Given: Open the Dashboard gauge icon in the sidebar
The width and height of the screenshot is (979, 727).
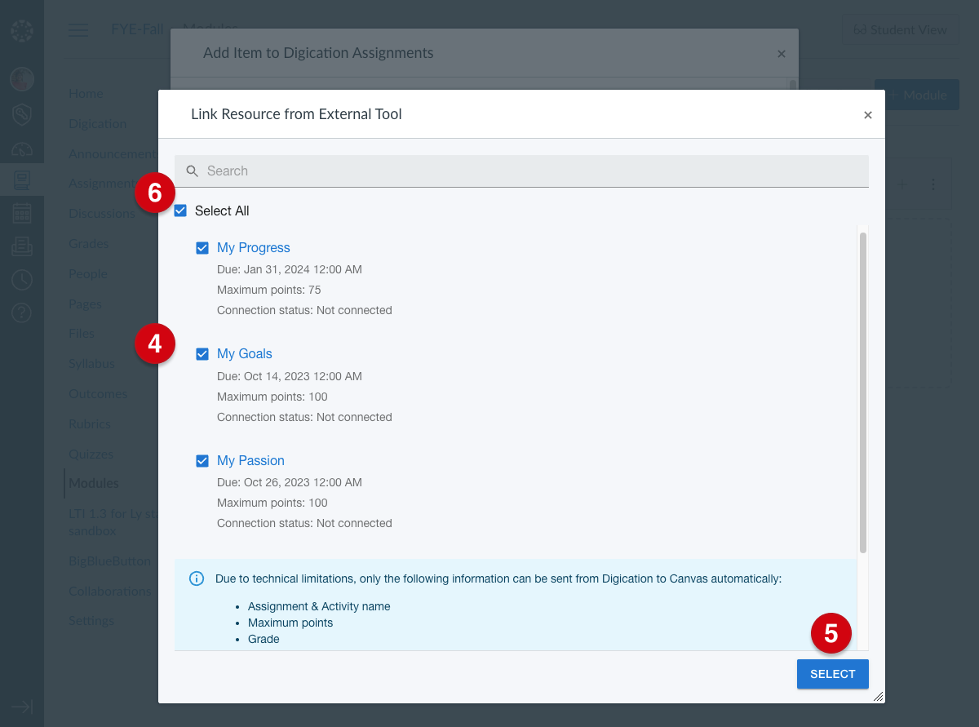Looking at the screenshot, I should [22, 149].
